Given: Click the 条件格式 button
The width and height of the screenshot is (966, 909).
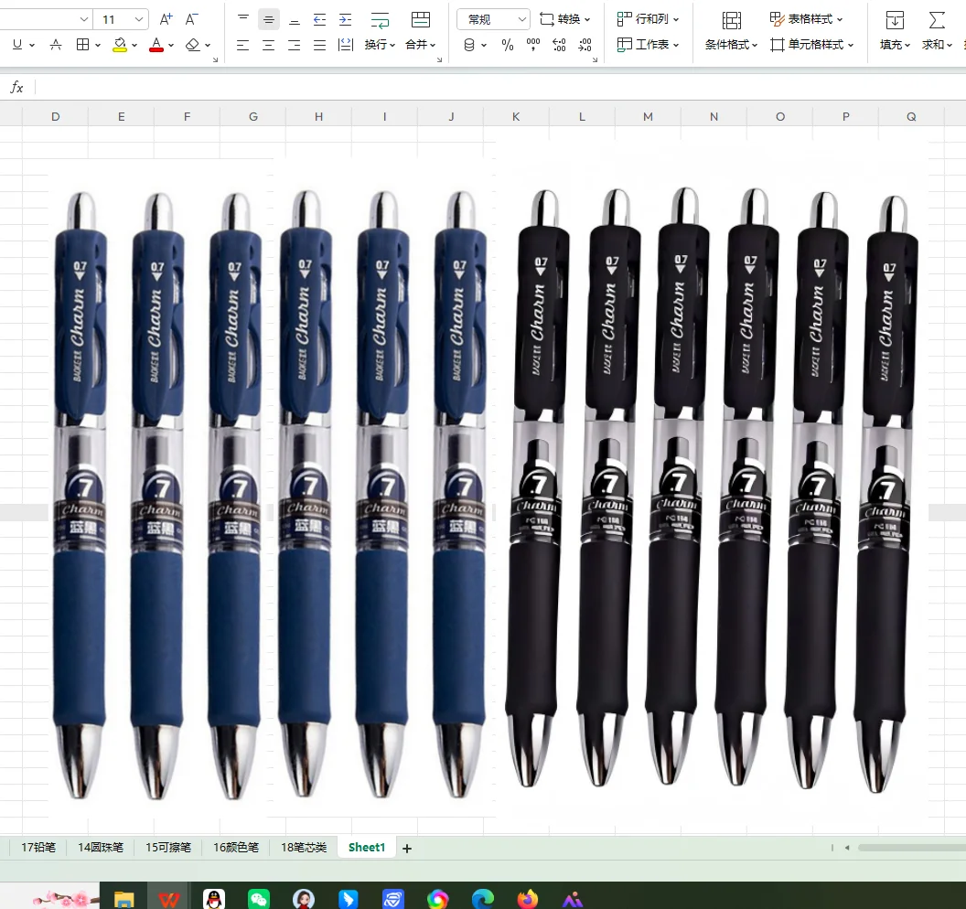Looking at the screenshot, I should click(x=731, y=45).
